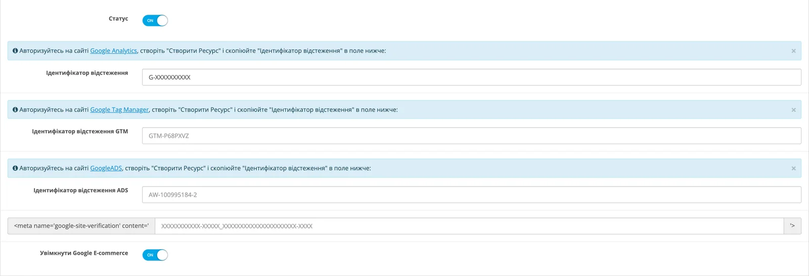Image resolution: width=809 pixels, height=276 pixels.
Task: Click the info icon in Tag Manager alert
Action: [x=15, y=109]
